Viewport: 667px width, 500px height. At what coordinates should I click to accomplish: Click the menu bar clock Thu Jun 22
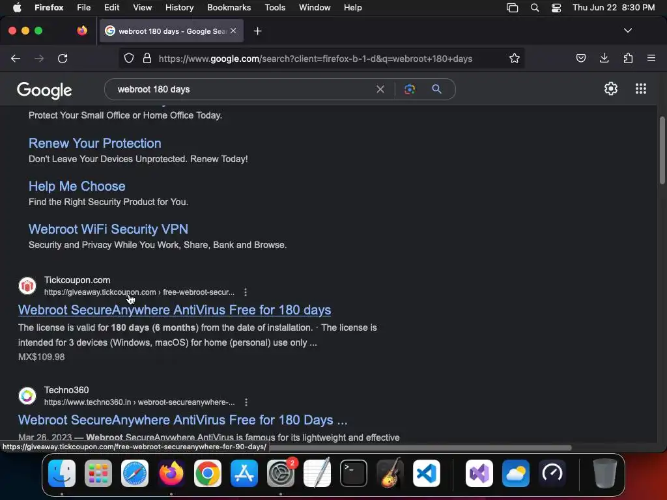pos(614,8)
